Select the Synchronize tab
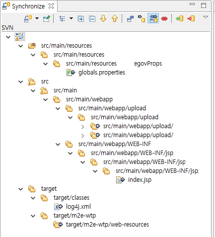This screenshot has height=237, width=215. coord(28,6)
